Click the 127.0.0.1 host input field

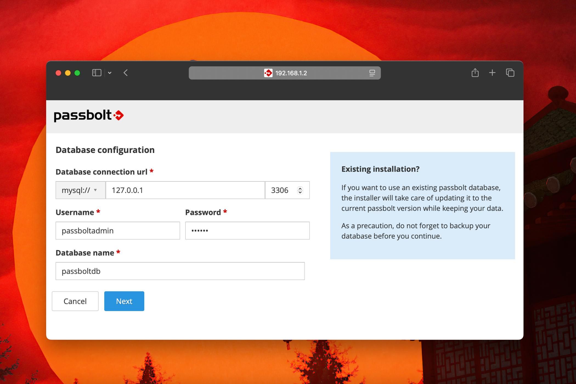[185, 190]
